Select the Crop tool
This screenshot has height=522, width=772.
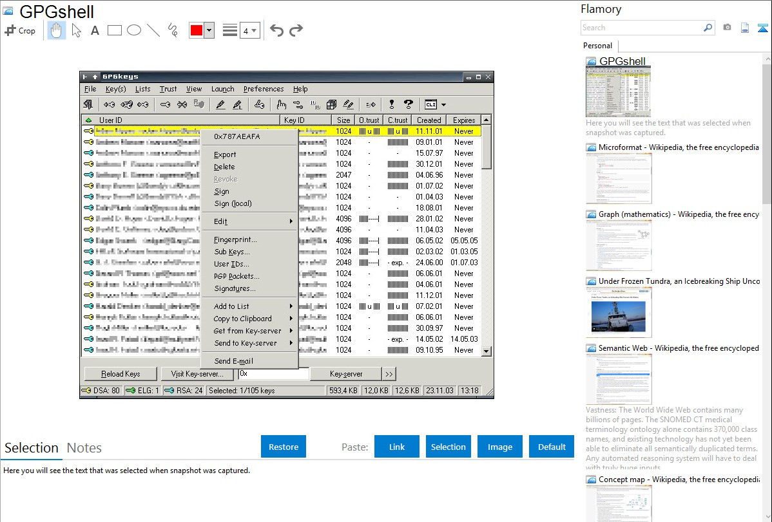click(20, 30)
